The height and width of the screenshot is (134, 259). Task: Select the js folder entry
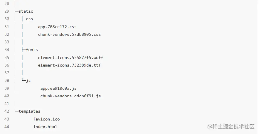pyautogui.click(x=28, y=80)
